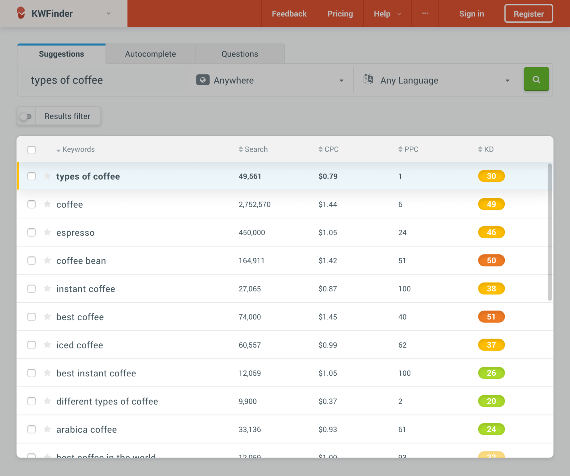
Task: Click the keyword search input field
Action: point(103,80)
